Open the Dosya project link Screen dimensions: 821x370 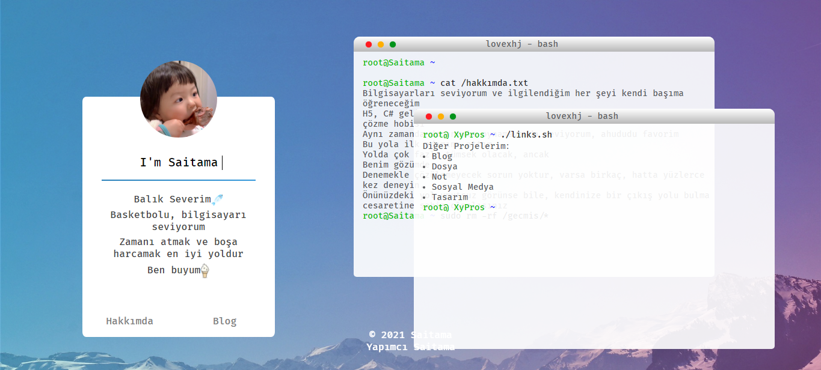[444, 166]
